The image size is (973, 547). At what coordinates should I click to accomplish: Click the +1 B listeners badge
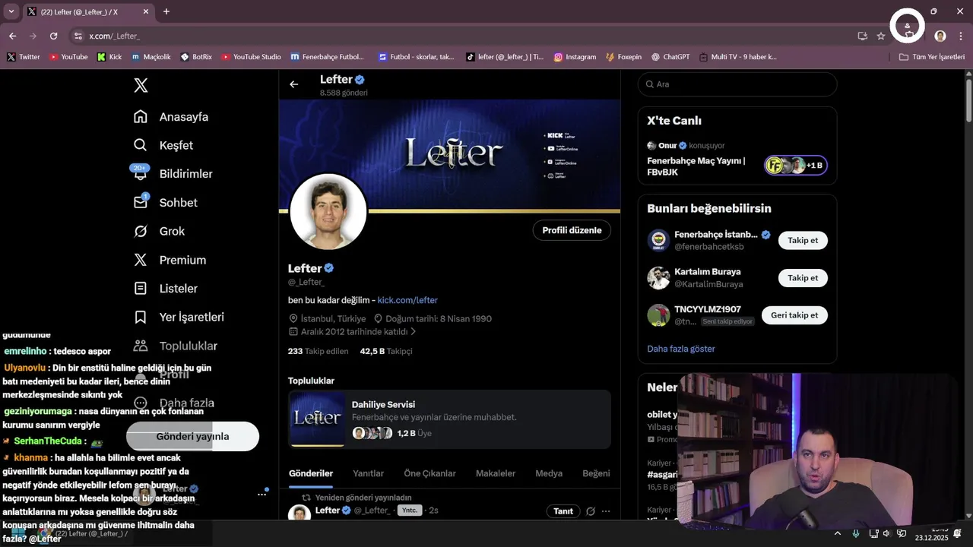[x=796, y=166]
